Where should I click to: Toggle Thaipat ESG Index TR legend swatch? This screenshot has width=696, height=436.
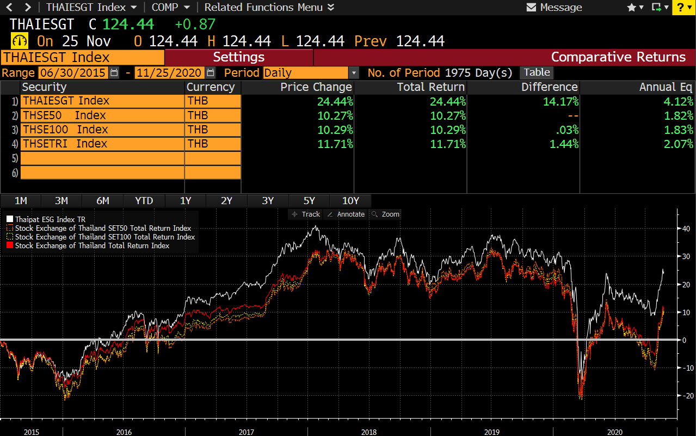point(9,219)
